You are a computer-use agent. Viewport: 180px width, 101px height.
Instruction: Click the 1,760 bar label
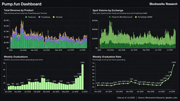click(x=61, y=81)
